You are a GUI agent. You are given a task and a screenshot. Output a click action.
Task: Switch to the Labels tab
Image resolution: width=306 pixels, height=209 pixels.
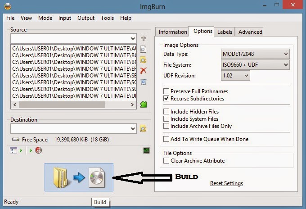[225, 32]
